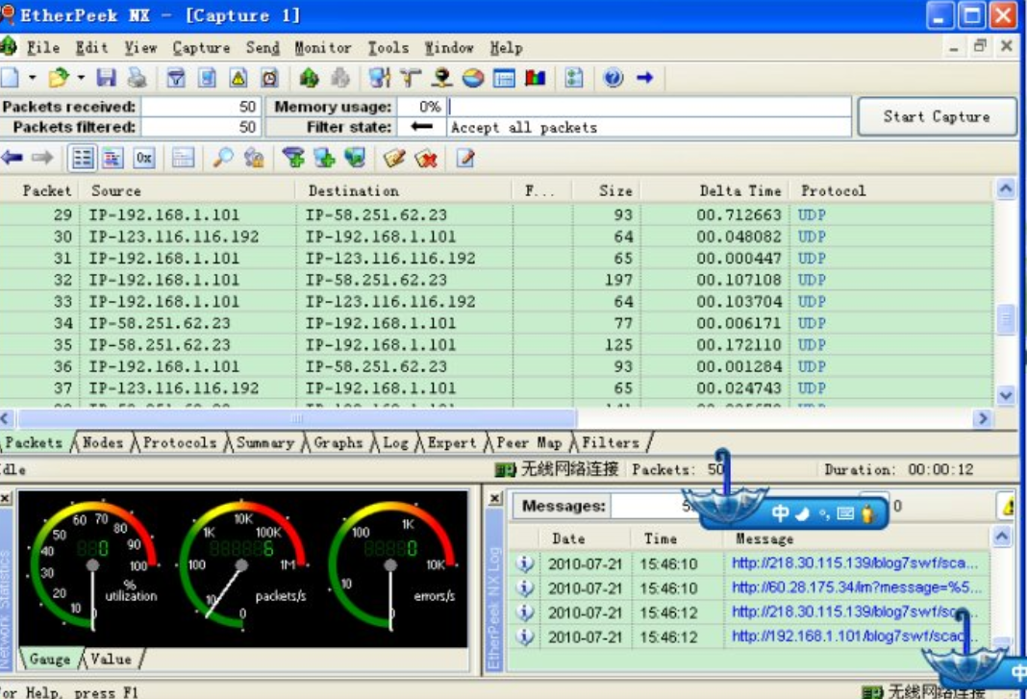Open the Monitor menu
This screenshot has width=1027, height=699.
(x=323, y=48)
